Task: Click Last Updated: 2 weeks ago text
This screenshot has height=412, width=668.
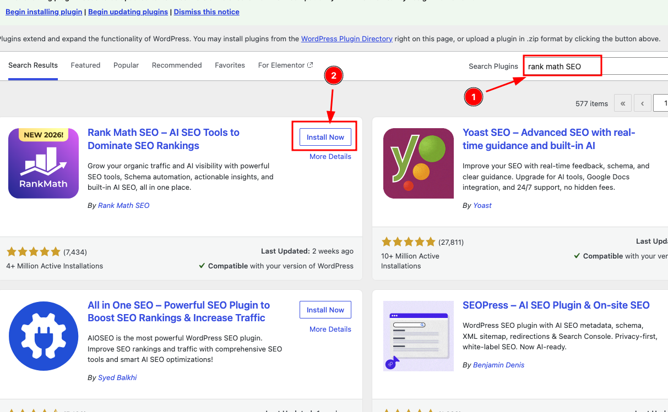Action: [307, 251]
